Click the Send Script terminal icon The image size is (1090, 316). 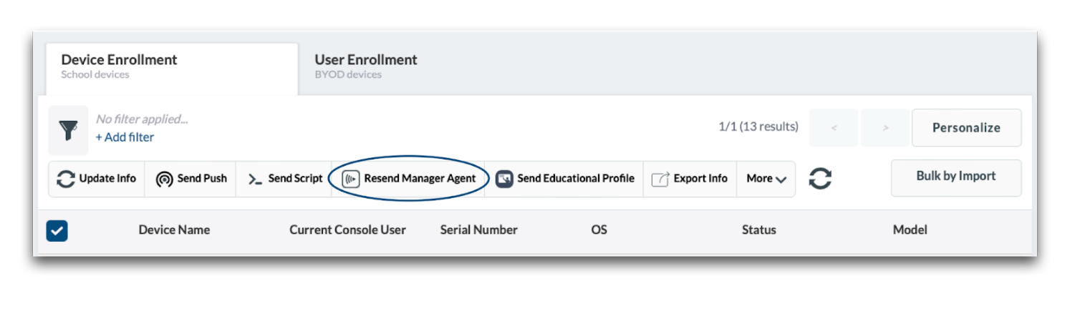[x=255, y=179]
